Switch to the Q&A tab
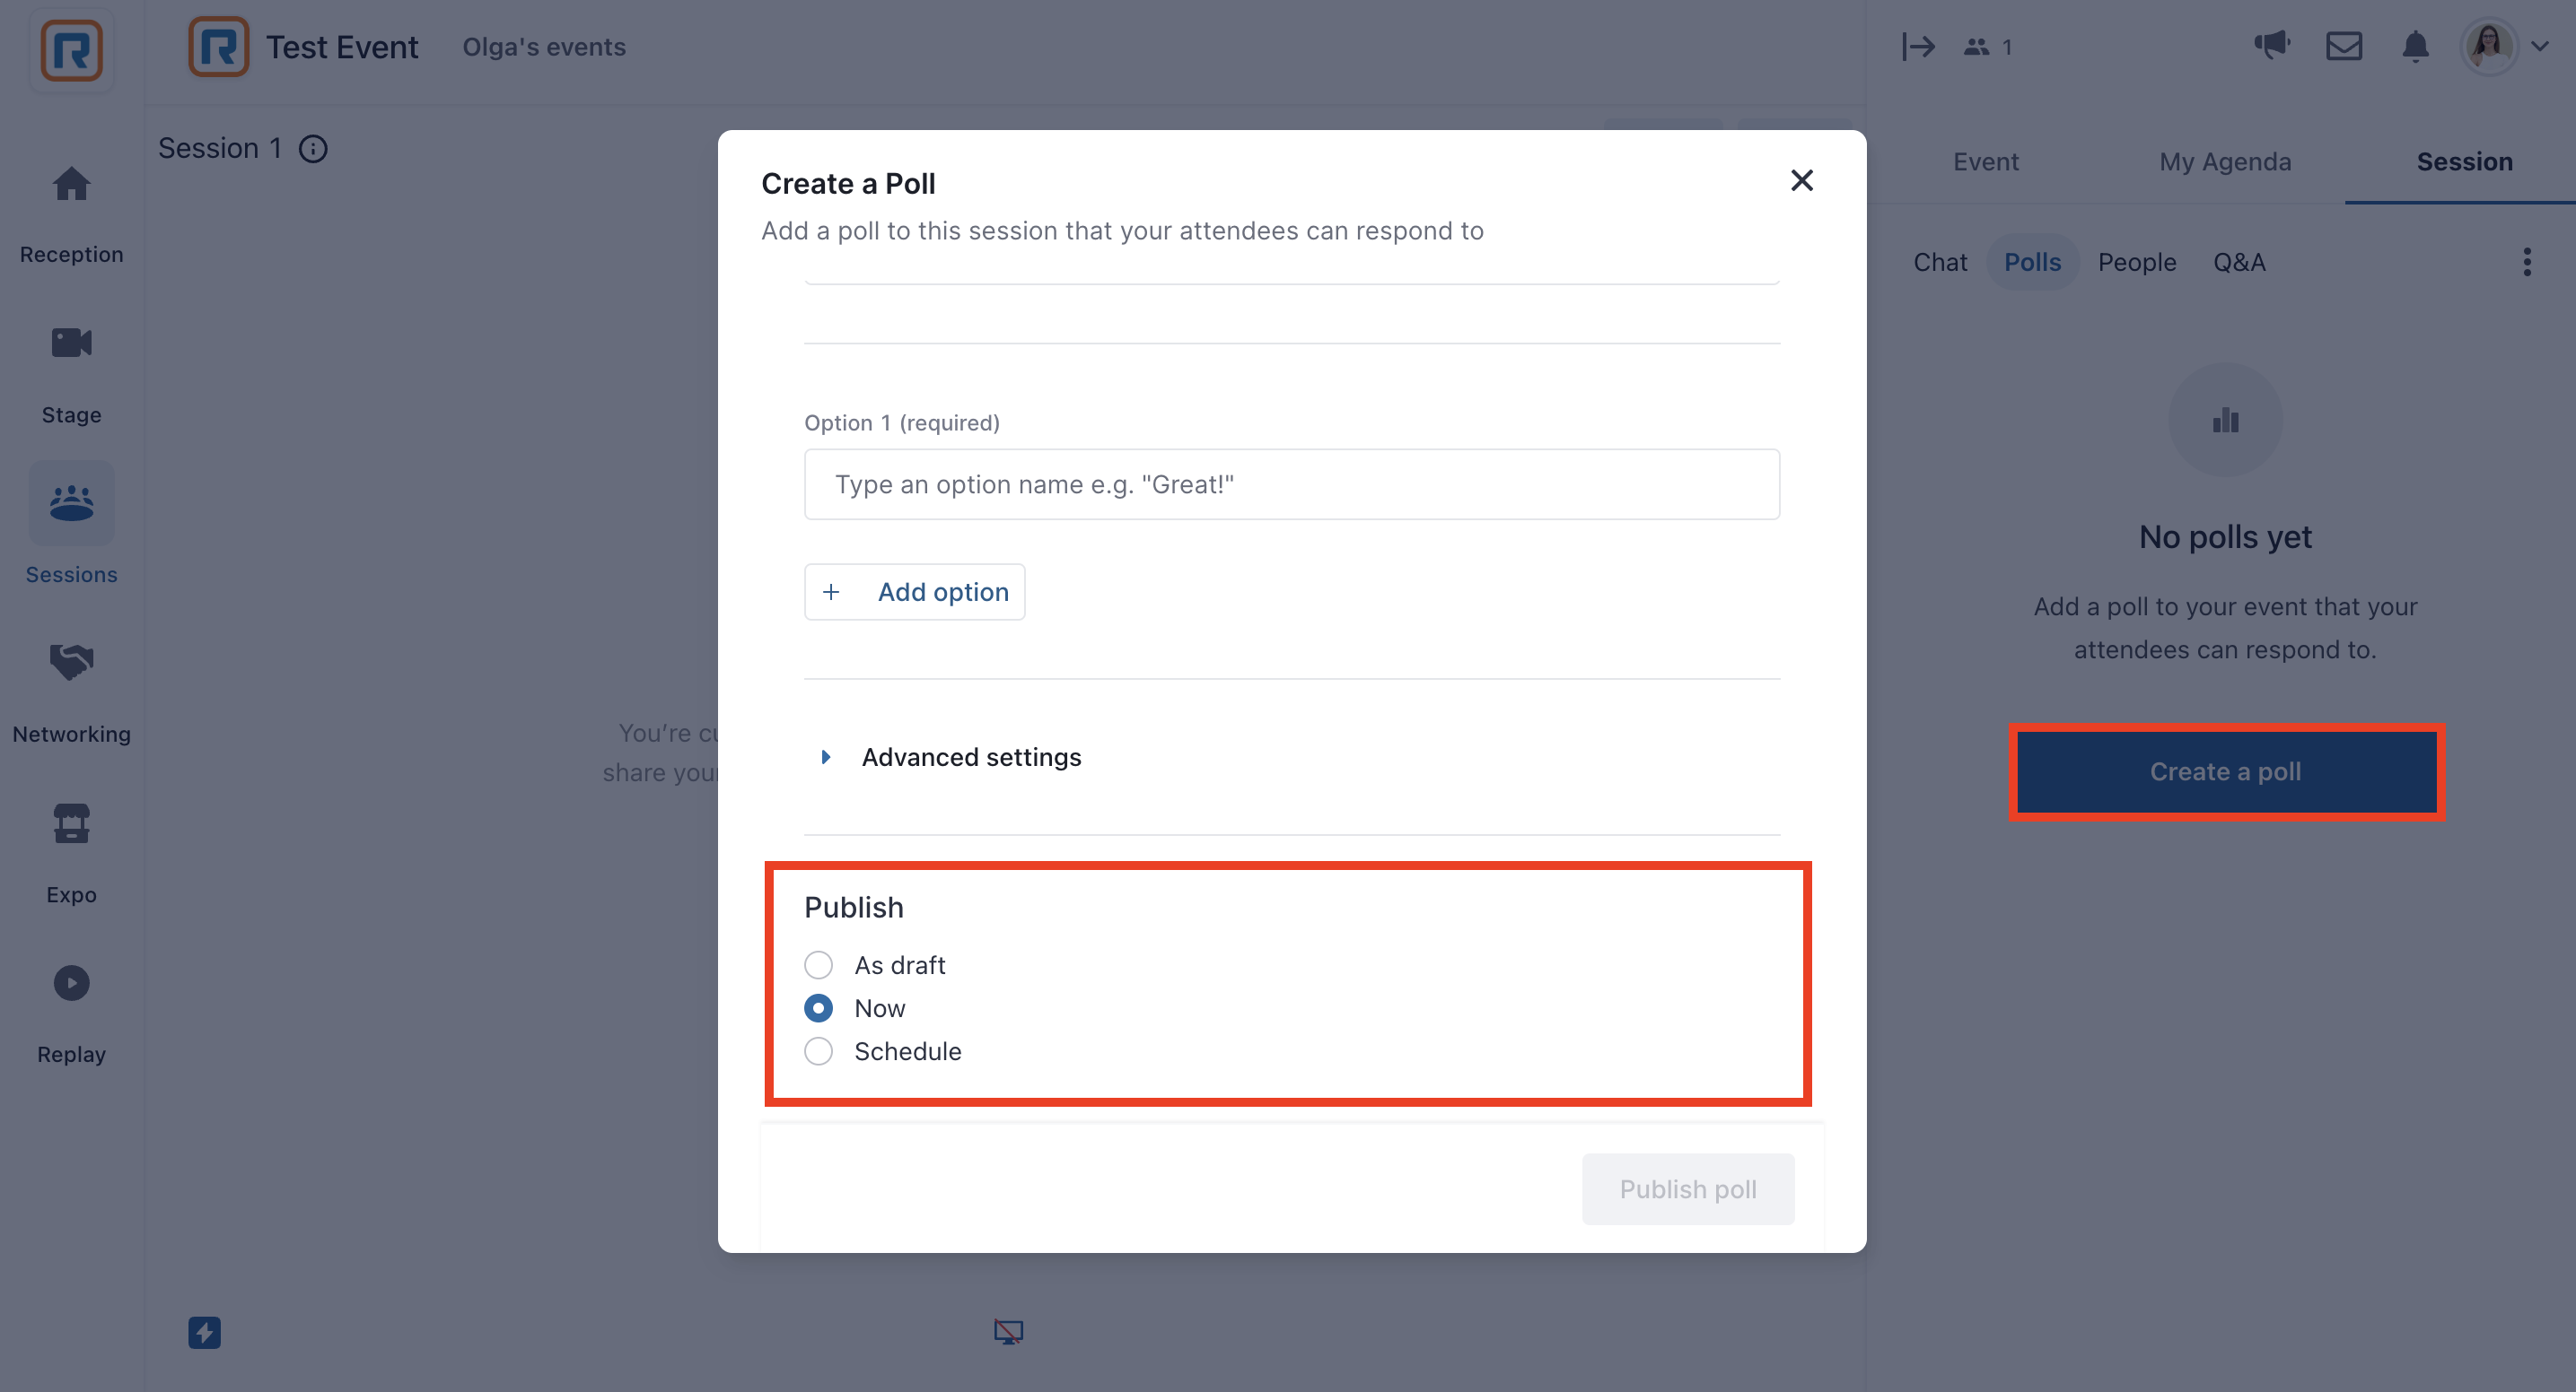Screen dimensions: 2576x1392 2238,262
